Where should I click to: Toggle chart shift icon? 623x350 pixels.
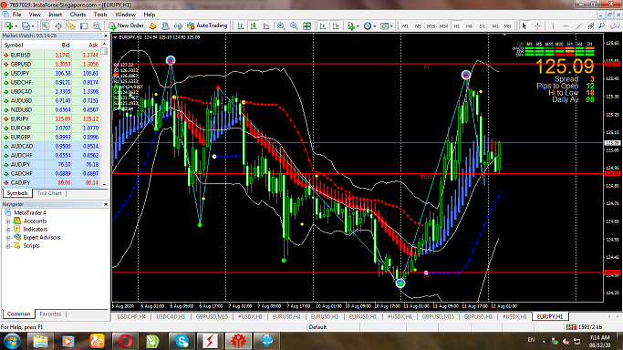[336, 26]
